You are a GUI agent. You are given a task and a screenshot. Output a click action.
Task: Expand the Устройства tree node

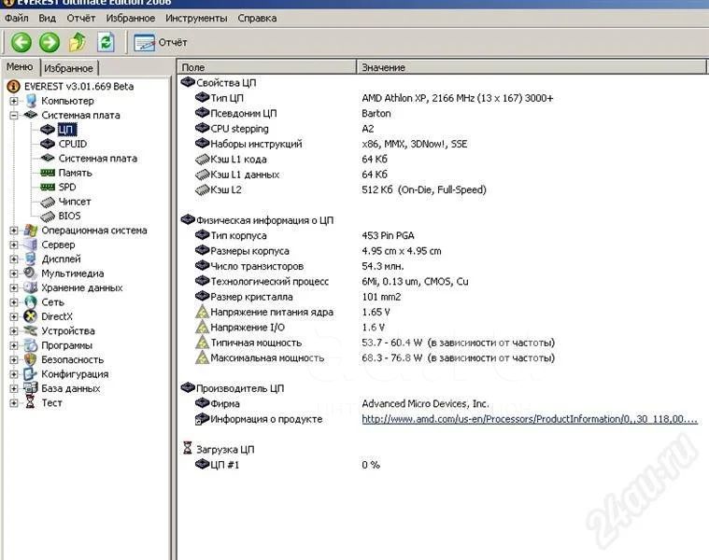[14, 331]
